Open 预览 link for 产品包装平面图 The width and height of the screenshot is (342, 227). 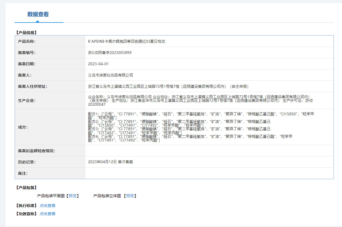click(73, 196)
